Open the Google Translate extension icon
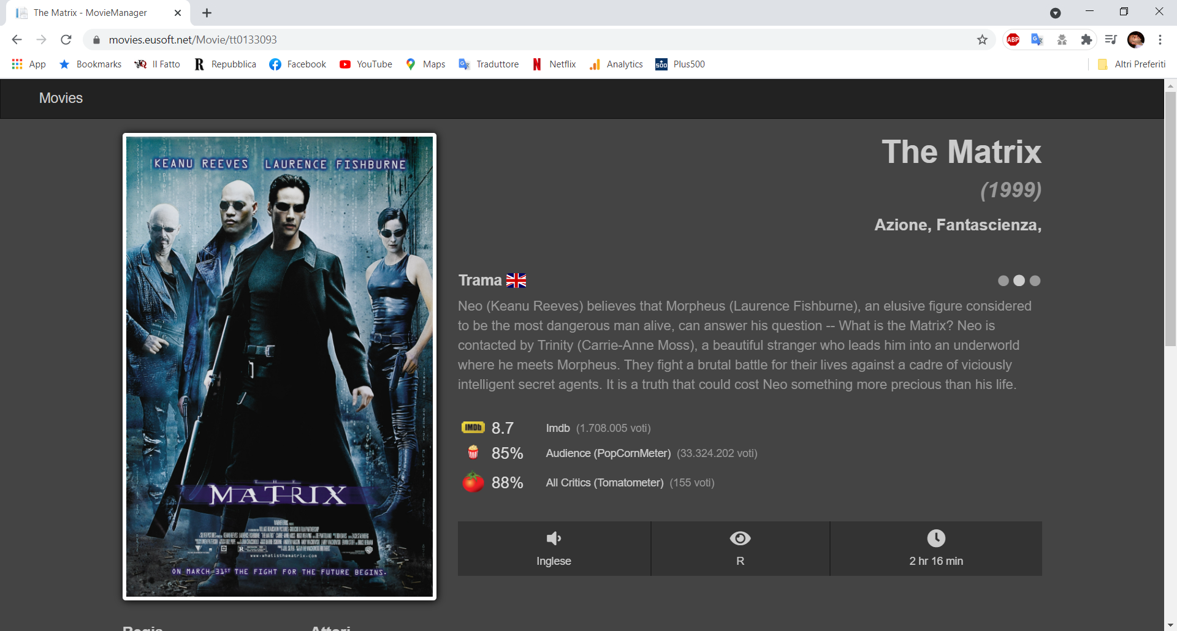 point(1037,40)
